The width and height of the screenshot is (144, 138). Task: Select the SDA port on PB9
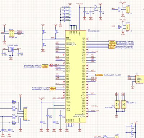coord(52,89)
